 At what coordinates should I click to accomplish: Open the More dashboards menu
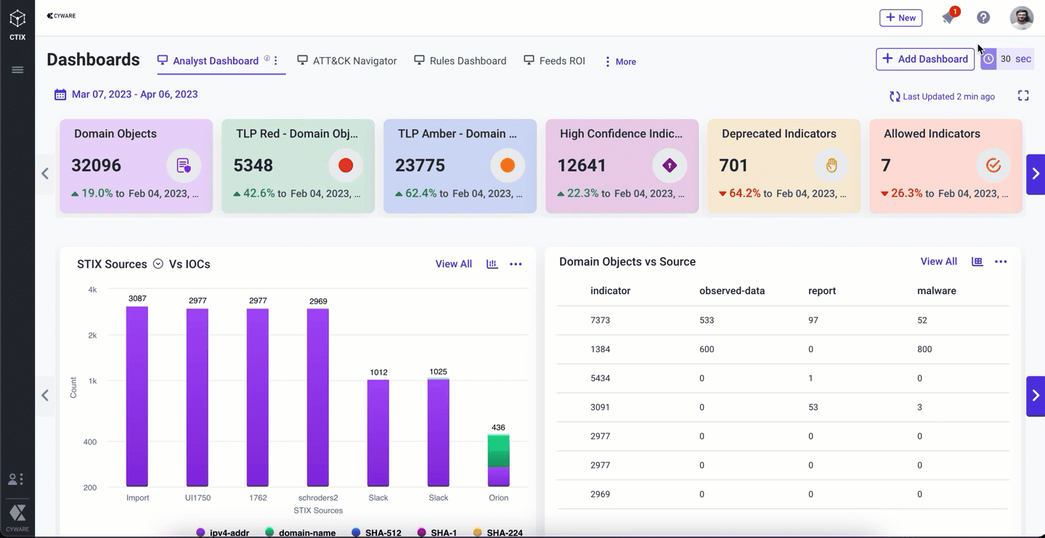(620, 62)
